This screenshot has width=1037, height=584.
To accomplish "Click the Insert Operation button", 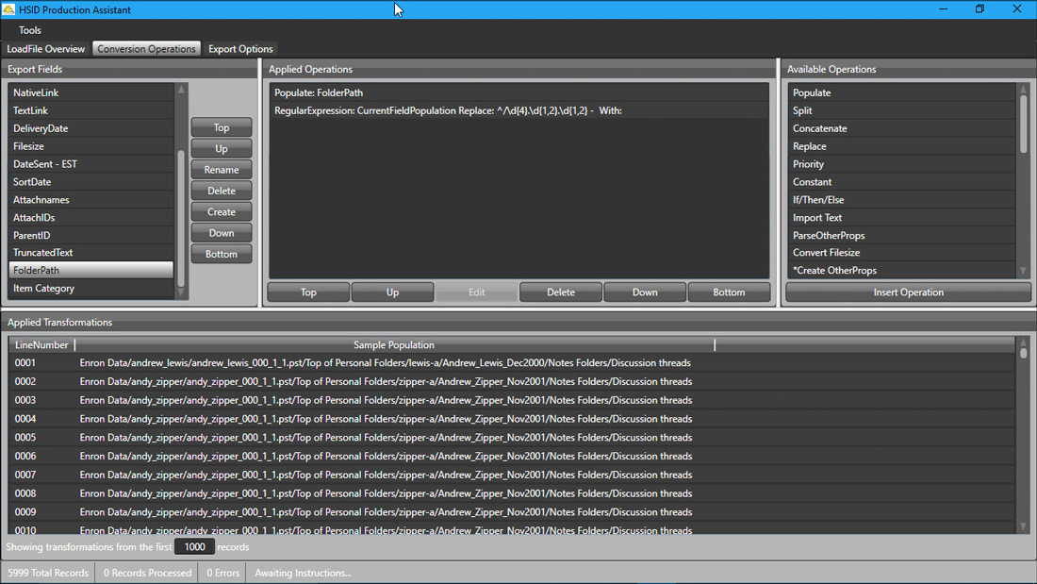I will click(908, 292).
